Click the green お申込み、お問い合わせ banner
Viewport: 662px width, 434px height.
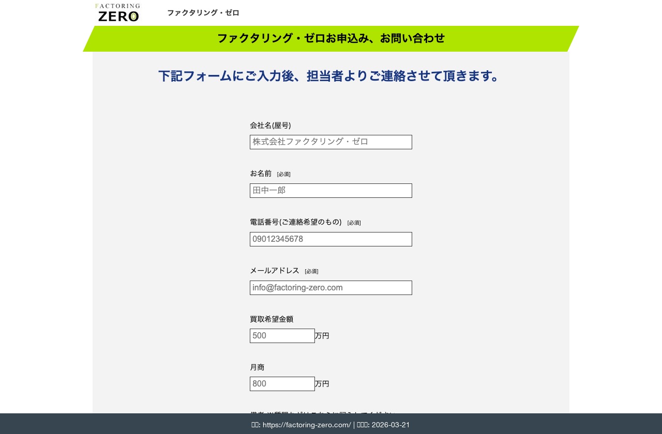[x=330, y=38]
